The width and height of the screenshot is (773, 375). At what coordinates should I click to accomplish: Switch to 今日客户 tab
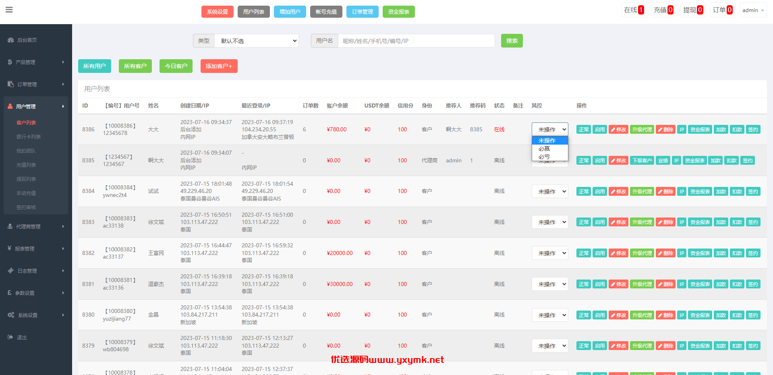[x=176, y=66]
